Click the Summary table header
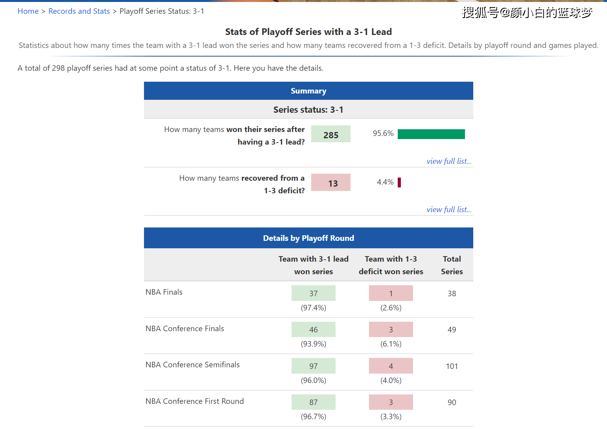Screen dimensions: 607x429 (x=308, y=91)
